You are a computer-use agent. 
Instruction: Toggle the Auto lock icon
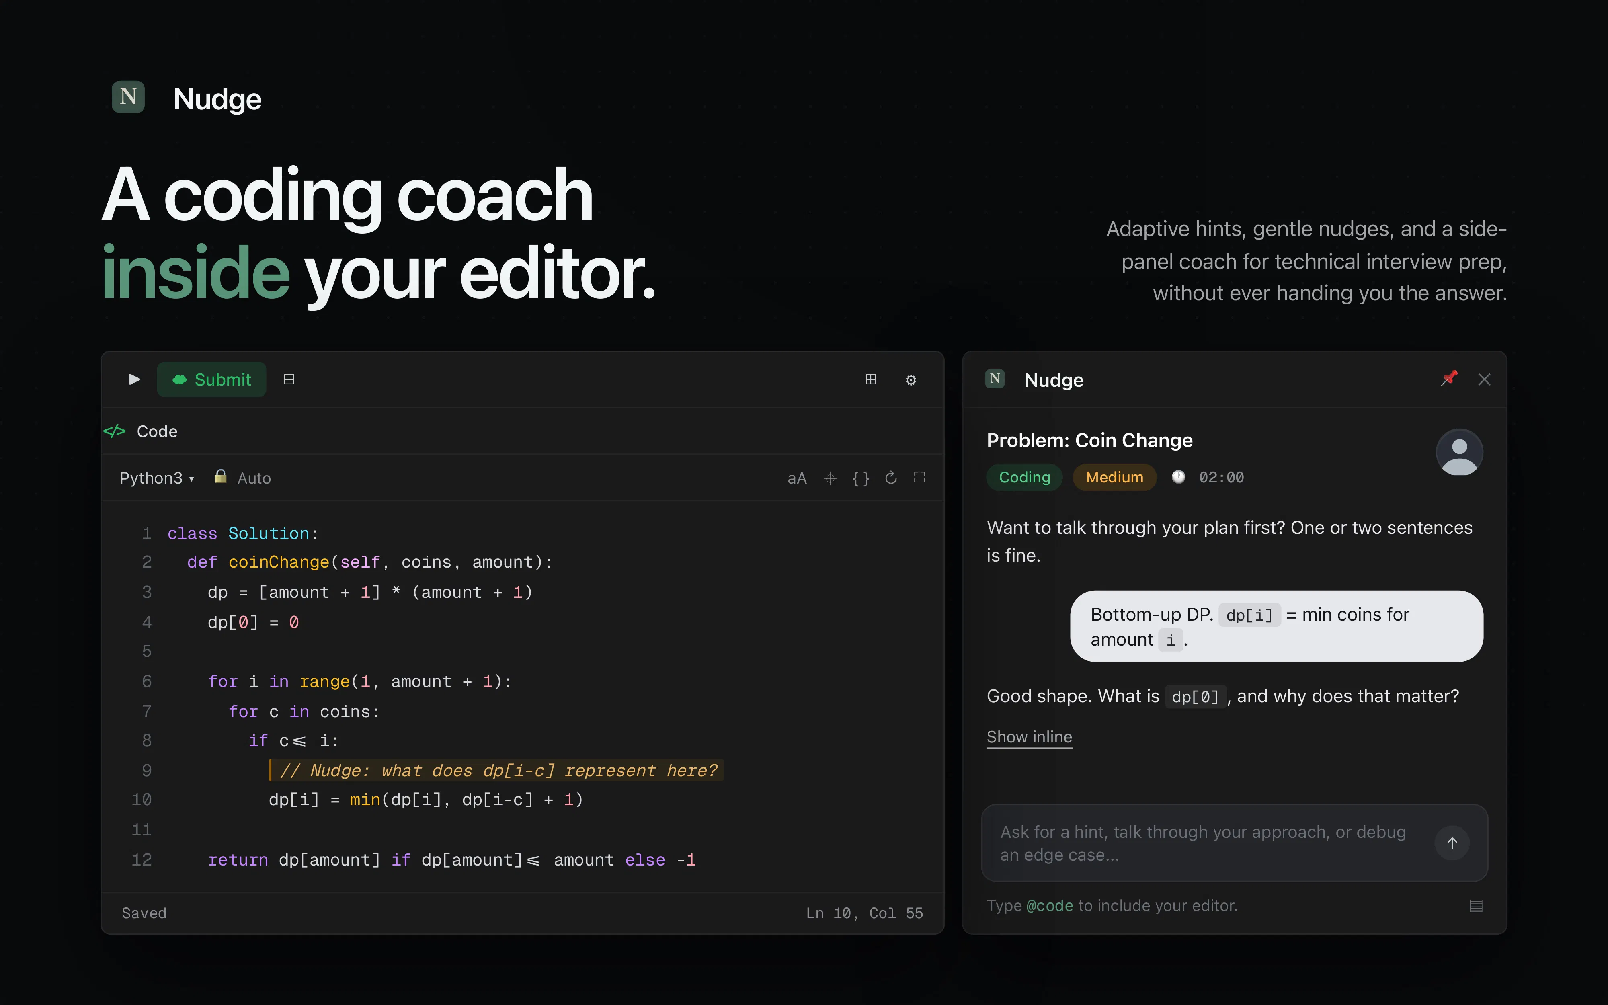click(221, 477)
